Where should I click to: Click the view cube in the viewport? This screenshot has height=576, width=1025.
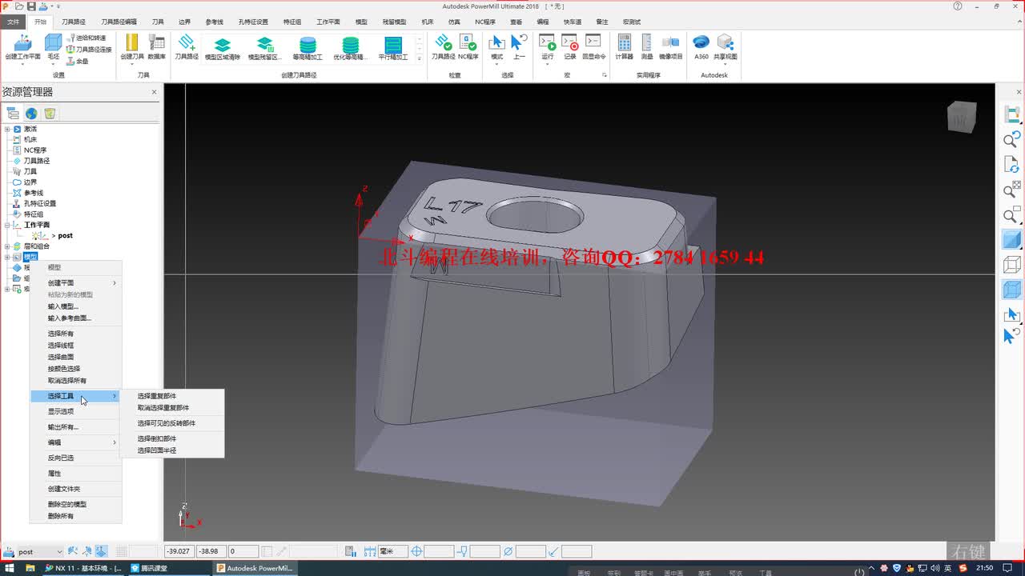coord(961,117)
